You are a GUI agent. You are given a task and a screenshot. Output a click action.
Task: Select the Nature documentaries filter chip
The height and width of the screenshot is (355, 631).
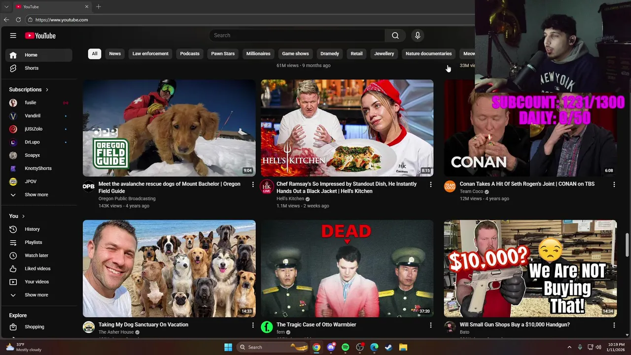click(428, 54)
